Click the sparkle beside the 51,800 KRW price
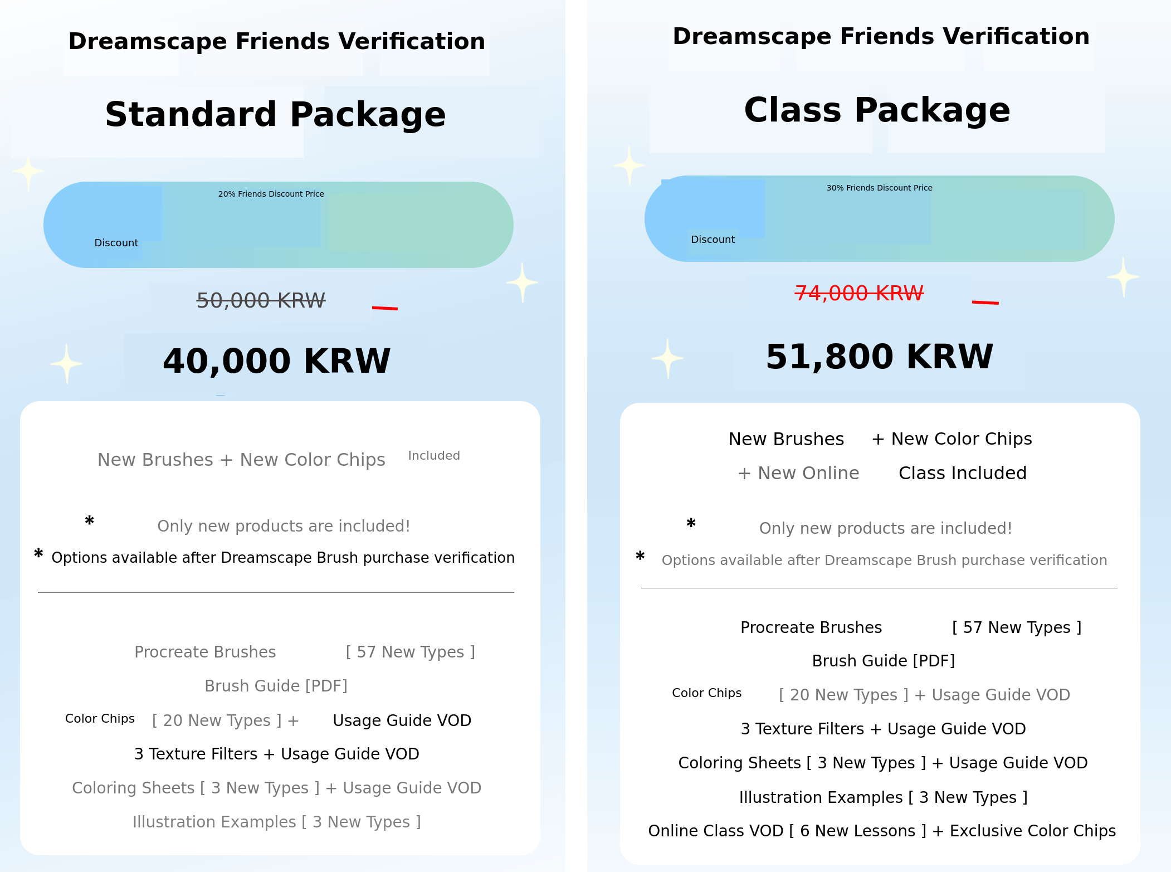The height and width of the screenshot is (872, 1171). coord(667,358)
